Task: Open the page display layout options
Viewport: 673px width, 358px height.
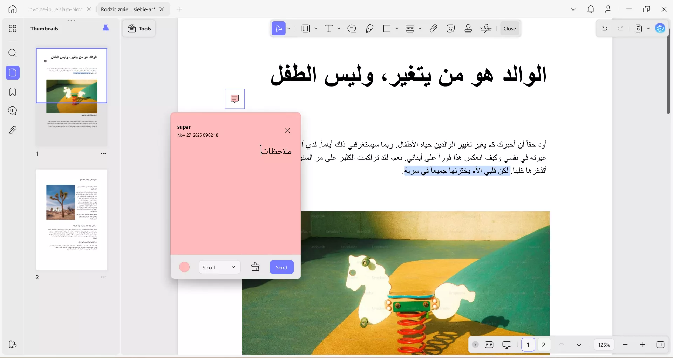Action: [489, 345]
